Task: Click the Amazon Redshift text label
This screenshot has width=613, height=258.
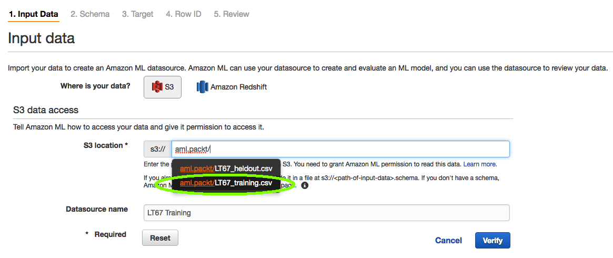Action: click(x=238, y=87)
